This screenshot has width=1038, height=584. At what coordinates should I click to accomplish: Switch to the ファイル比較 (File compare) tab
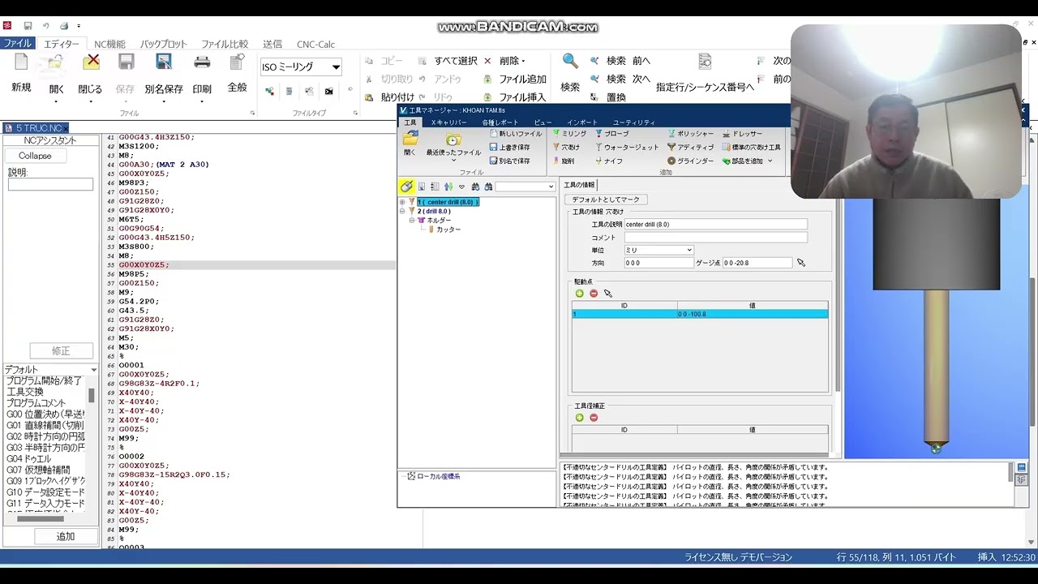225,45
